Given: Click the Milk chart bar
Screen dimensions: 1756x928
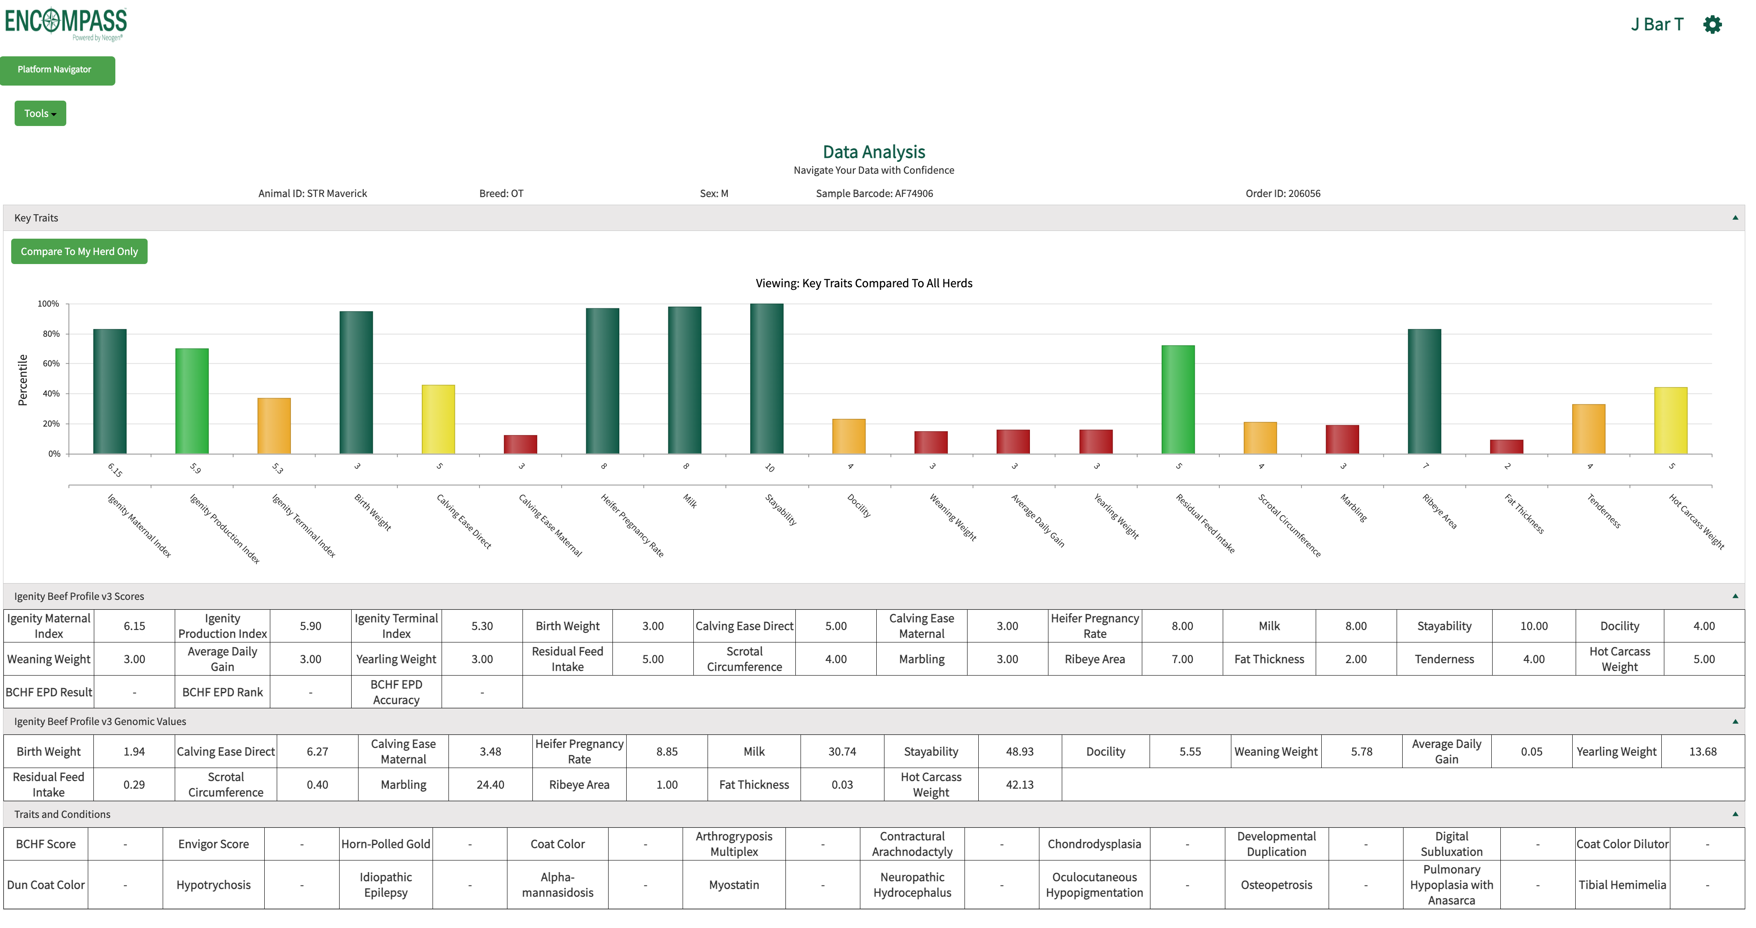Looking at the screenshot, I should pos(684,380).
